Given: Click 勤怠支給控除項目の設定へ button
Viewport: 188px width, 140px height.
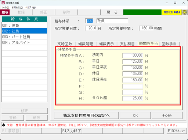Looking at the screenshot, I should coord(86,116).
